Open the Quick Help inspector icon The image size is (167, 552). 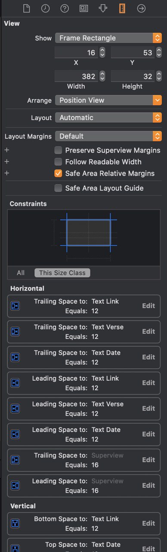65,8
